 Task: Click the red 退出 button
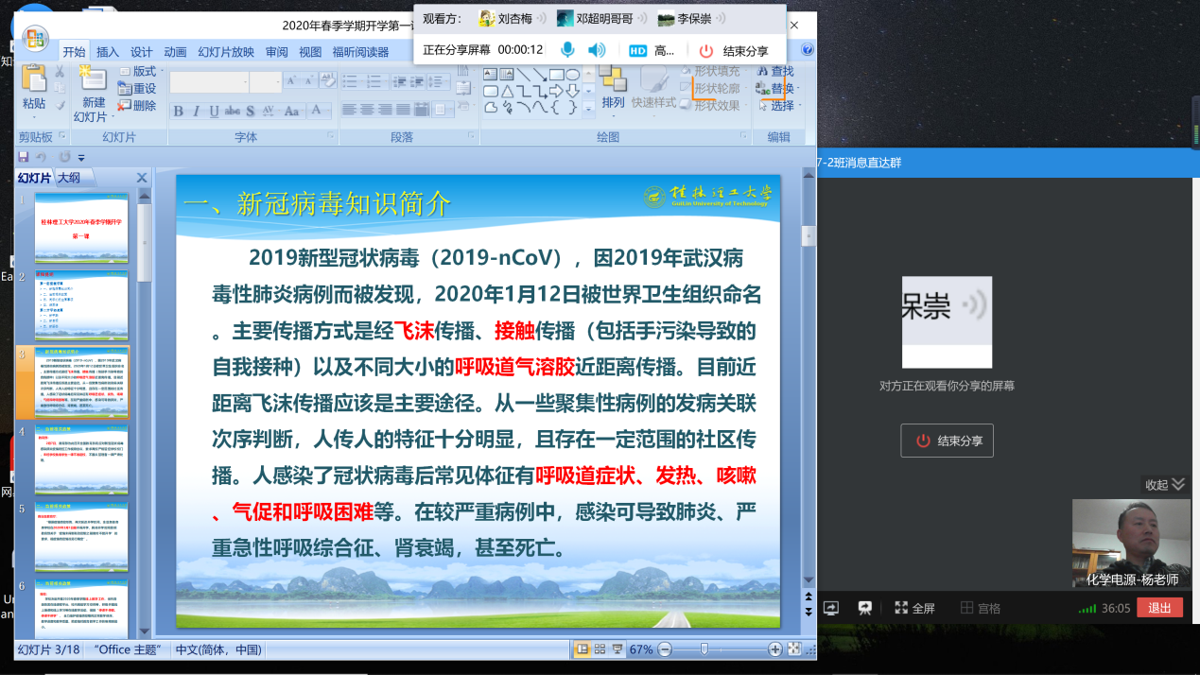click(1159, 608)
